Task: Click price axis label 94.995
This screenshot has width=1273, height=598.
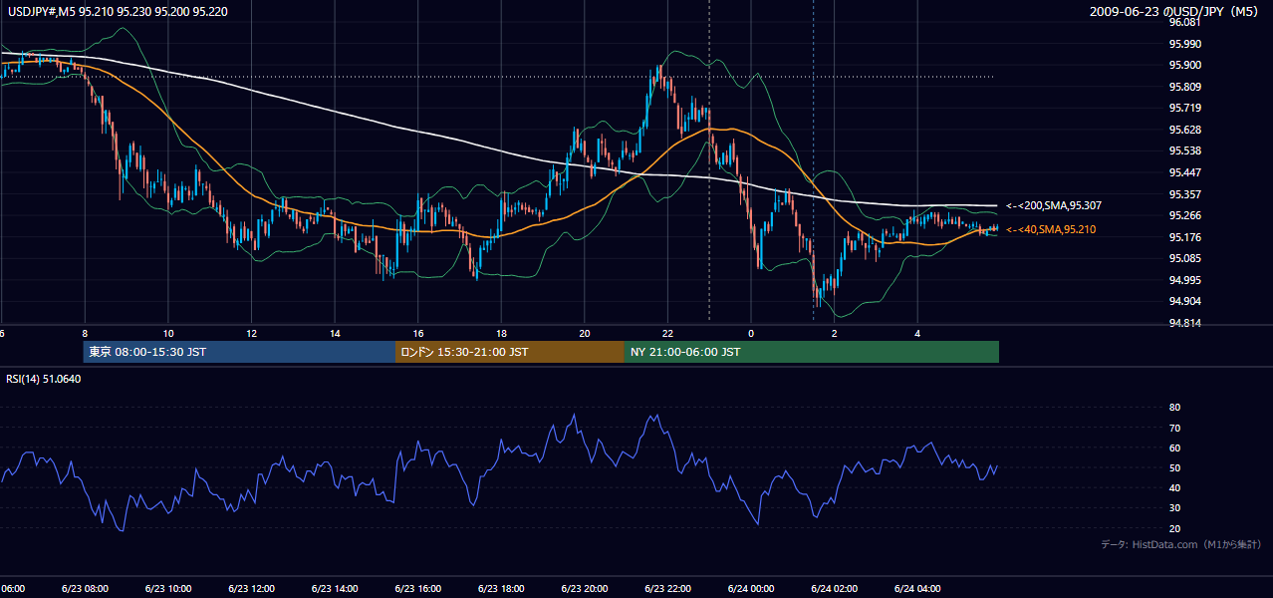Action: tap(1187, 280)
